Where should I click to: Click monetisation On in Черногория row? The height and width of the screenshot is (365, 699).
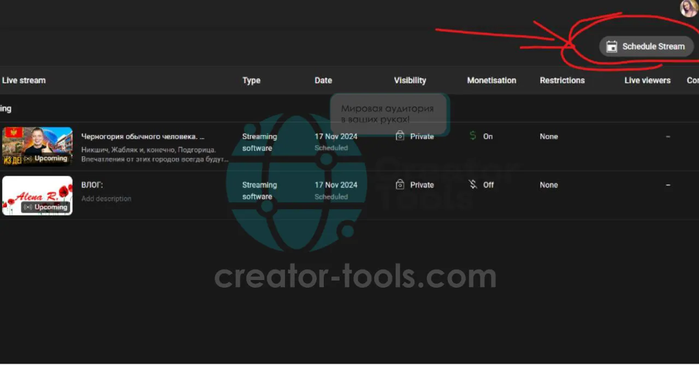[488, 136]
